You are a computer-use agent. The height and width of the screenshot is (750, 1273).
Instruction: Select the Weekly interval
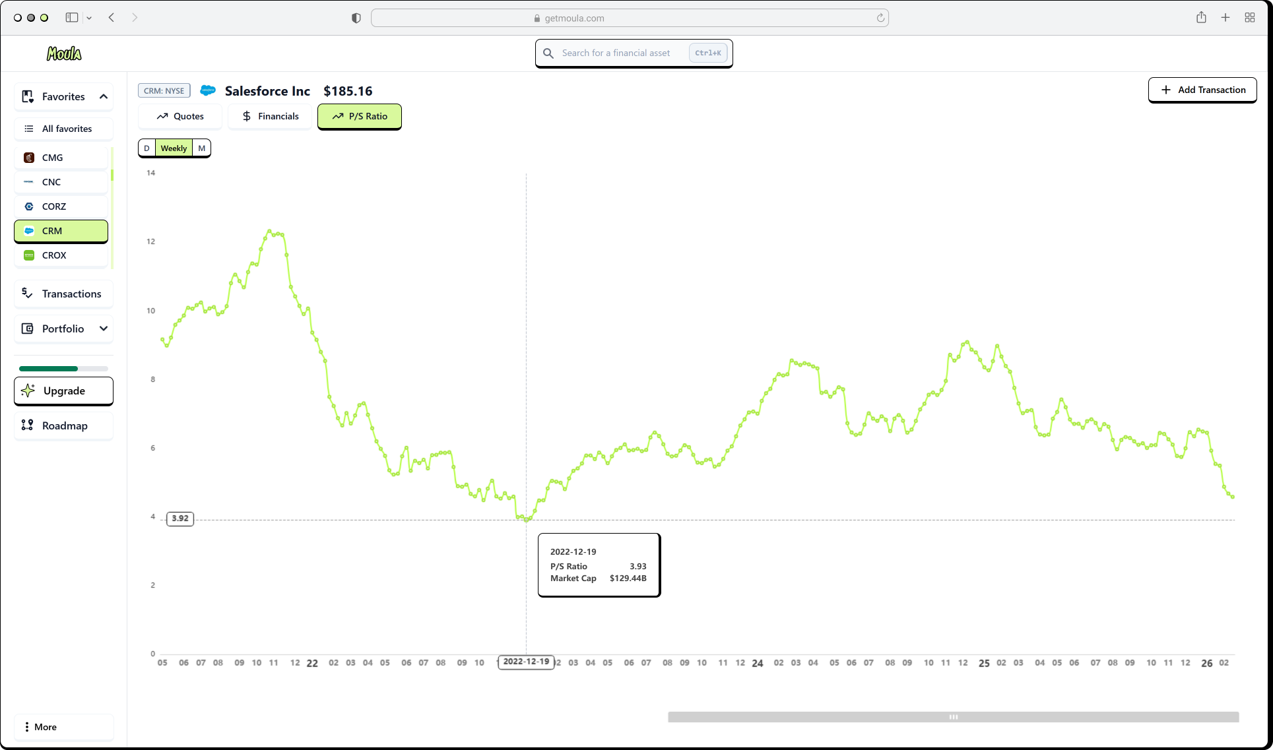pyautogui.click(x=174, y=148)
